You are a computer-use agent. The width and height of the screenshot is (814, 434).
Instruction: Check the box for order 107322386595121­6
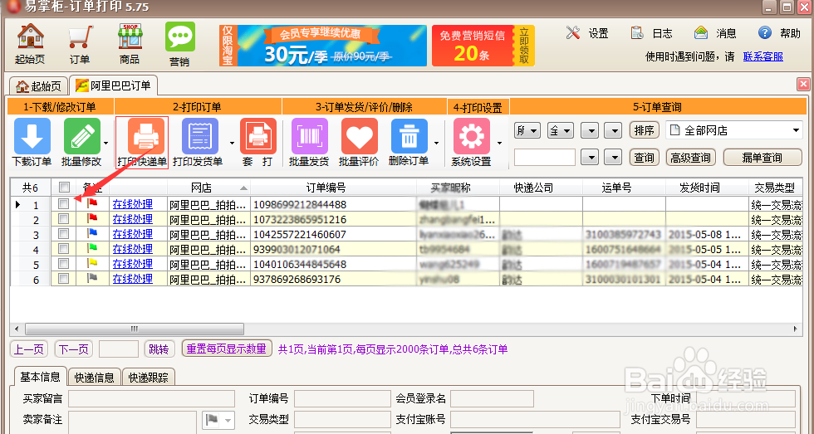coord(63,219)
